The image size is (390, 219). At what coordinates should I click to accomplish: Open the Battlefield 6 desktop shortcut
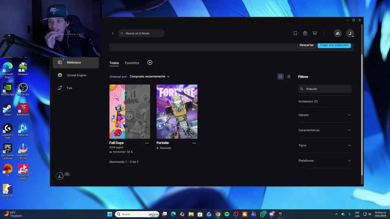click(x=23, y=109)
